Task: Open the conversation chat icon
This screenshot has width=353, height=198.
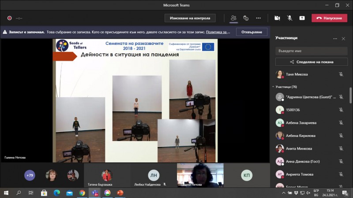Action: (x=246, y=18)
